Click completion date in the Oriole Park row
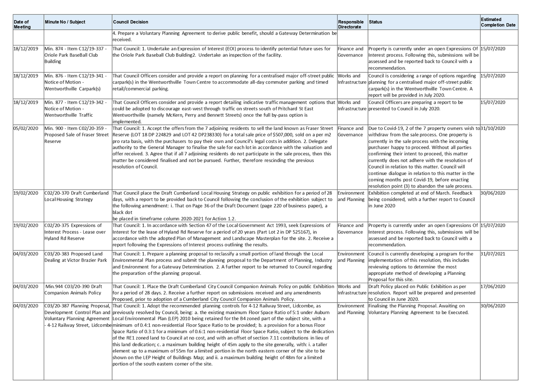 pyautogui.click(x=493, y=49)
